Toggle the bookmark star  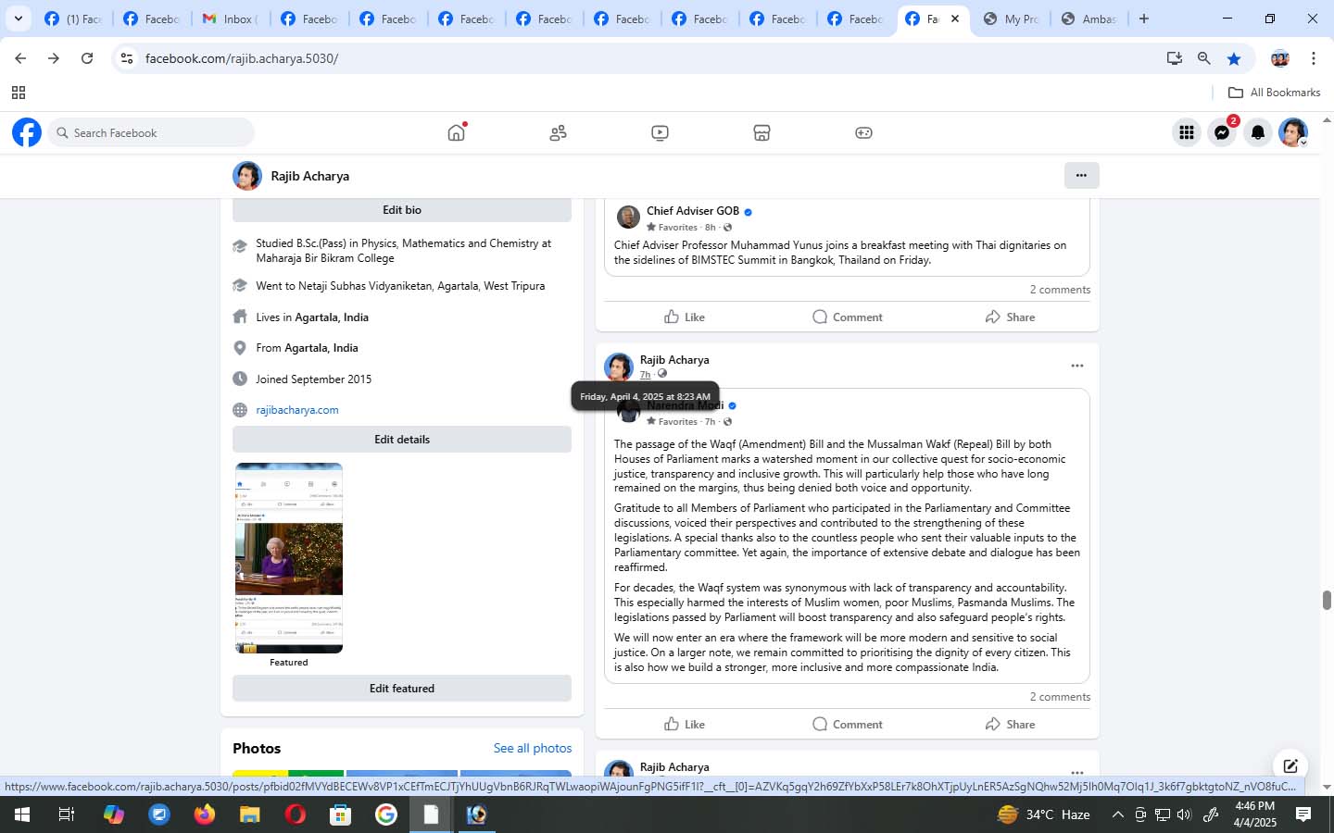click(x=1234, y=58)
